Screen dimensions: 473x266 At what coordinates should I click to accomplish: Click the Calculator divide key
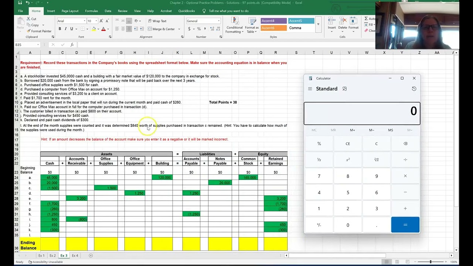405,160
